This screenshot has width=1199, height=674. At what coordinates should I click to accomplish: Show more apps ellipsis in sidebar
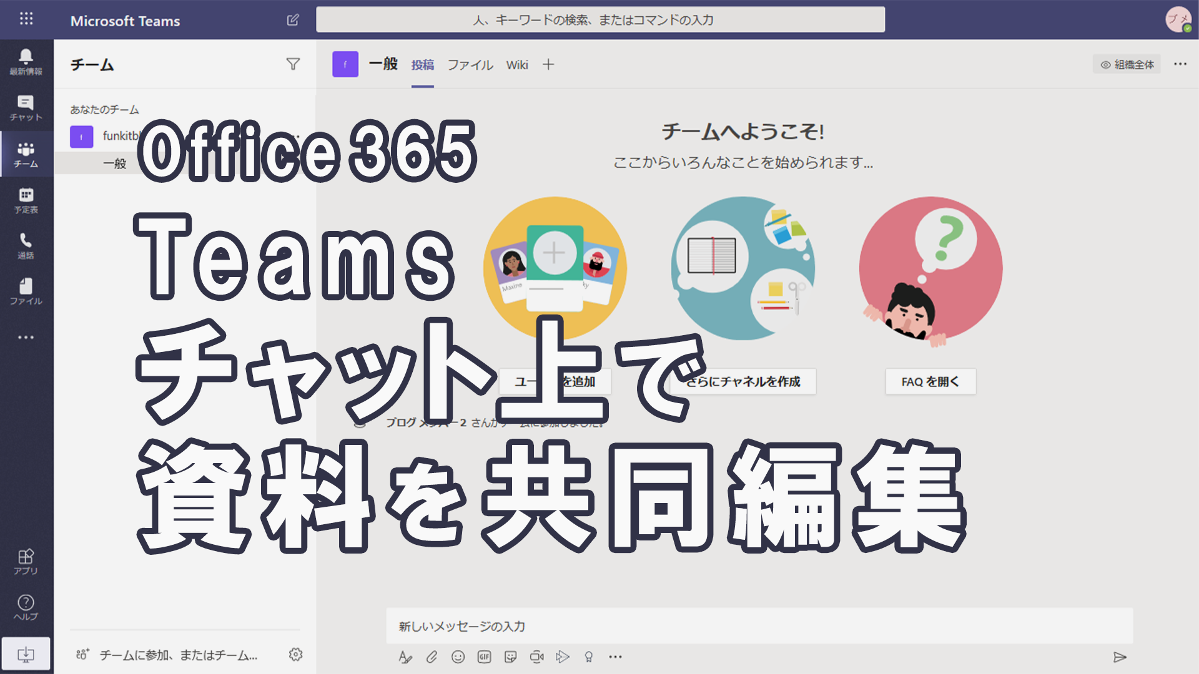pyautogui.click(x=26, y=338)
